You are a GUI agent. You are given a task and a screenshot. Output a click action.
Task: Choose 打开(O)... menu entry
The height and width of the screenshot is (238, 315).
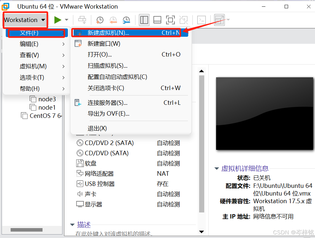click(x=130, y=54)
